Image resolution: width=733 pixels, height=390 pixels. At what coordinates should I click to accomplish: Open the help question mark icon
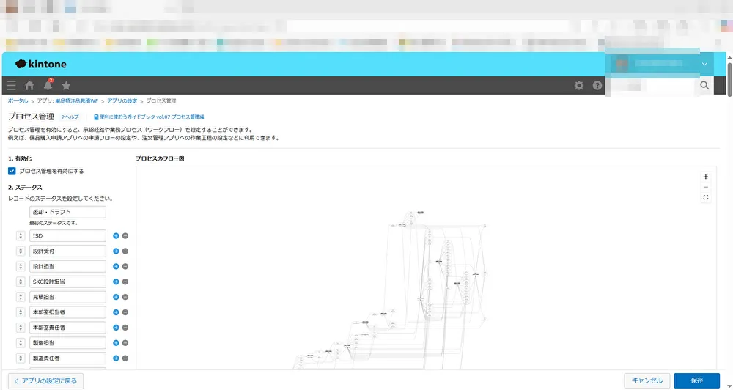pyautogui.click(x=597, y=86)
